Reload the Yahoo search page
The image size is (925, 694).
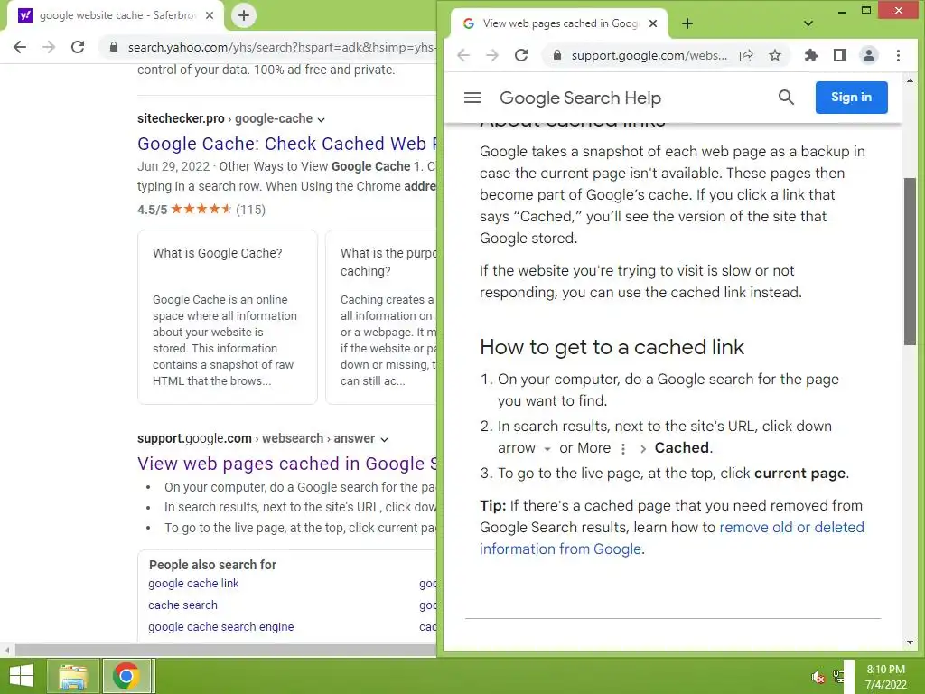(78, 47)
